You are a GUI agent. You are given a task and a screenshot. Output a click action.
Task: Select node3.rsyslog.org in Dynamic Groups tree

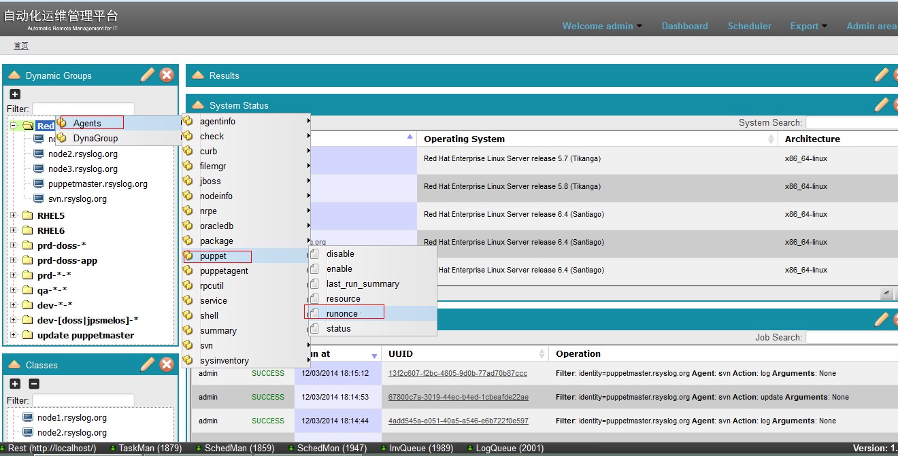(82, 169)
